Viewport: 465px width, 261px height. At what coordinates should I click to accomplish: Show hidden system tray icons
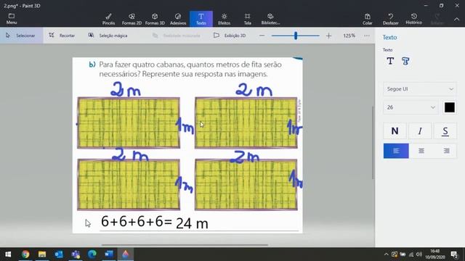(386, 254)
